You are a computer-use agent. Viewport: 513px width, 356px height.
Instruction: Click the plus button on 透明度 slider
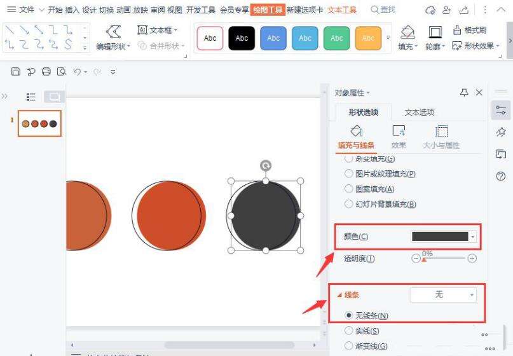click(x=472, y=259)
